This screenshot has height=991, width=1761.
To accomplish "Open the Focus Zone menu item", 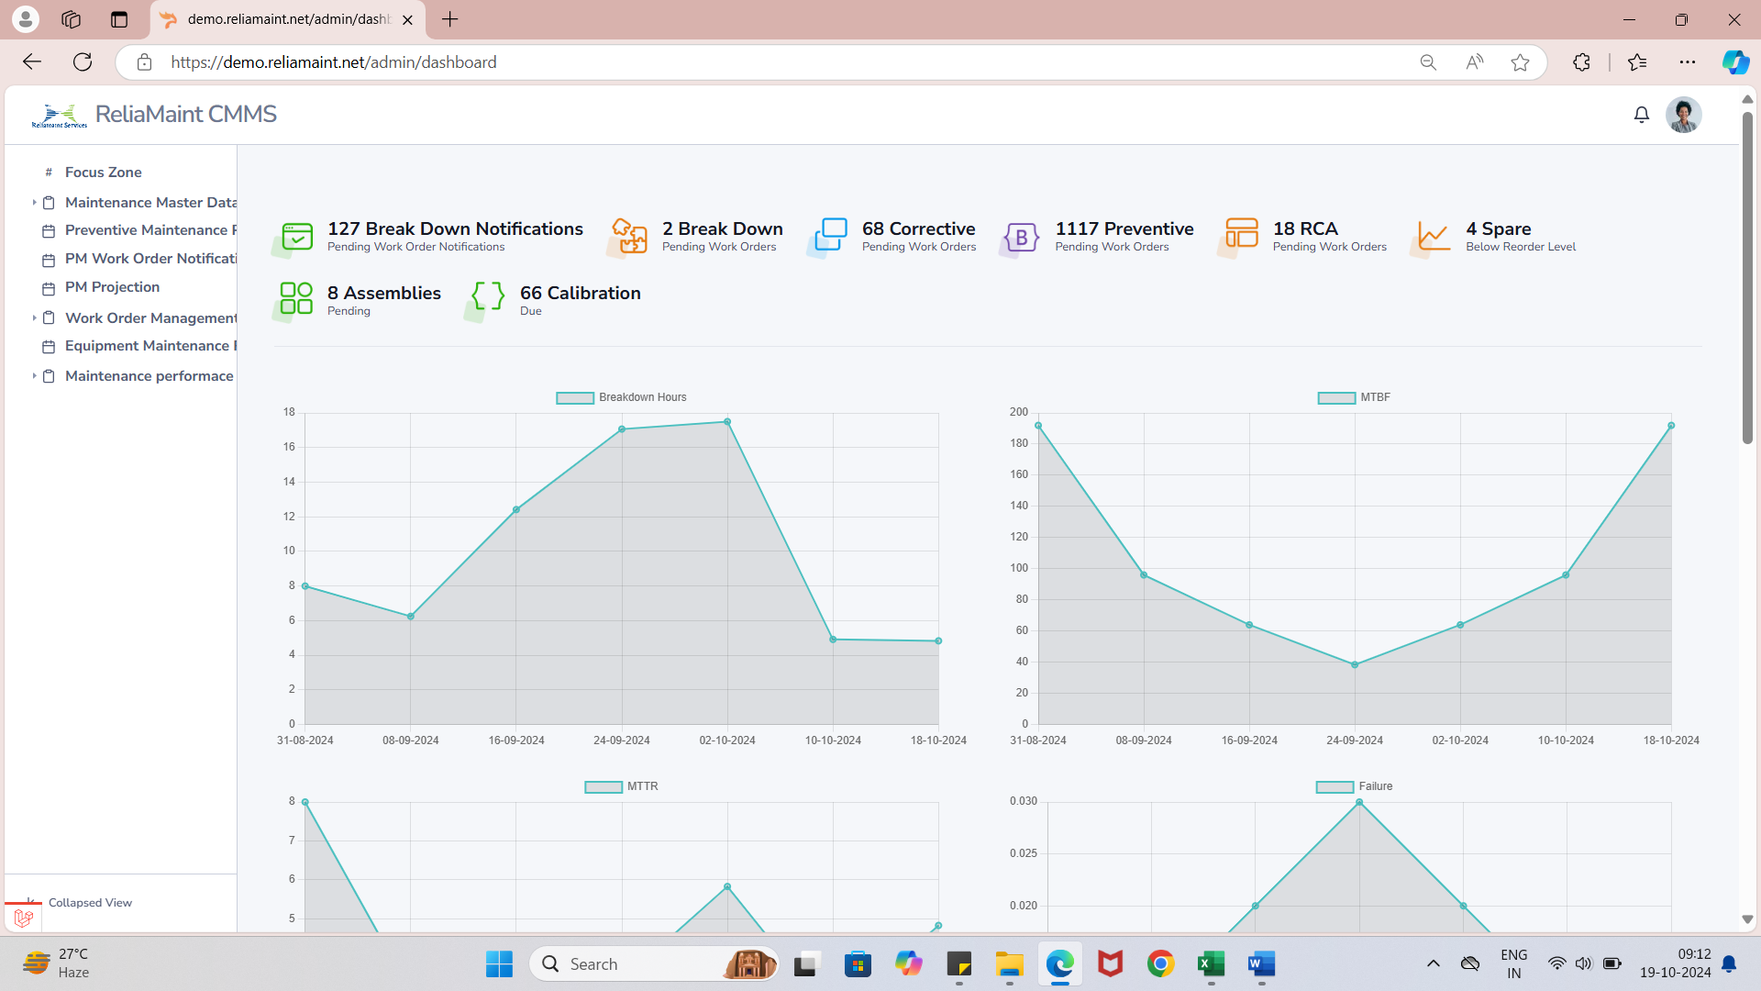I will pos(103,173).
